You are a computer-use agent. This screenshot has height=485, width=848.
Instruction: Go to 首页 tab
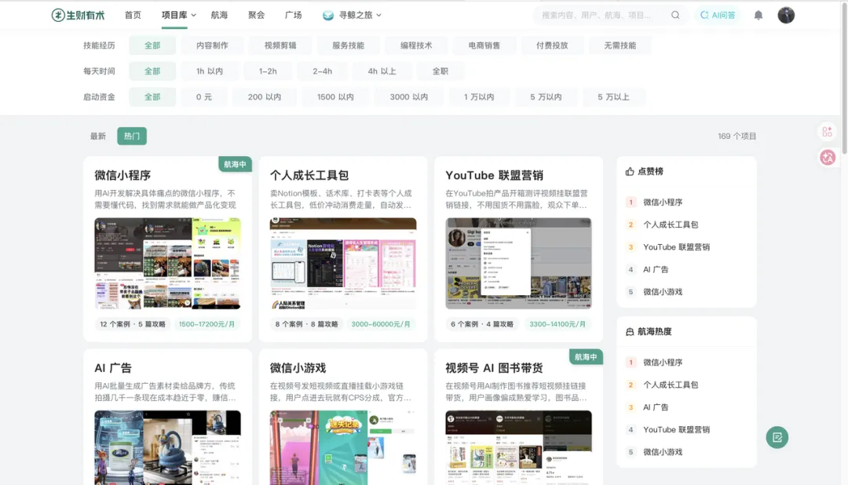click(x=133, y=15)
